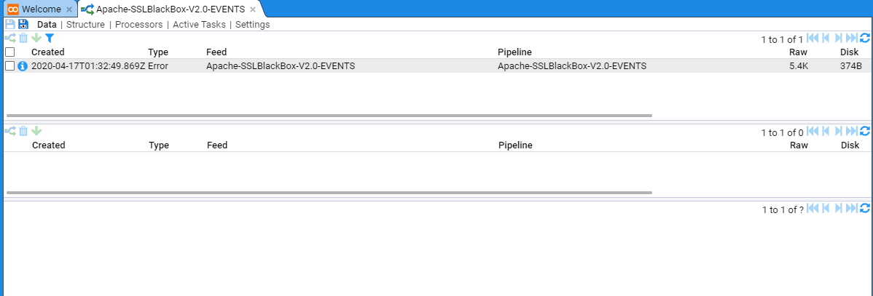
Task: Click the info icon on the Error row
Action: click(23, 66)
